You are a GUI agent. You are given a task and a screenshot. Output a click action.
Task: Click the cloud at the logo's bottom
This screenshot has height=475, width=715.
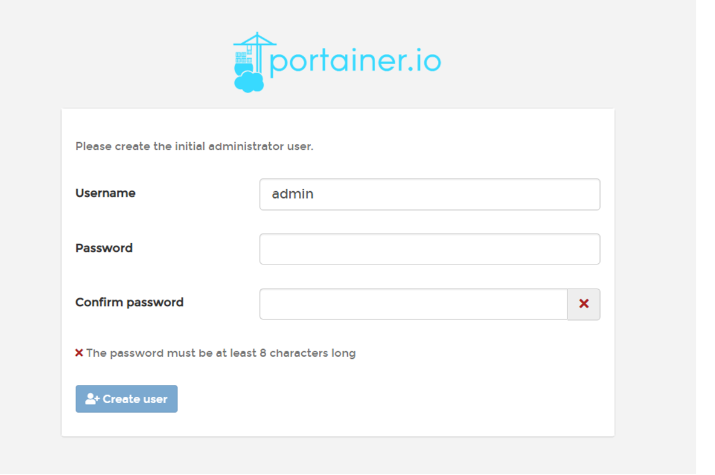[249, 80]
